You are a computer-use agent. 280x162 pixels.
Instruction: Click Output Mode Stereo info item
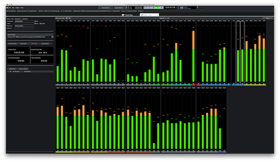[x=119, y=11]
